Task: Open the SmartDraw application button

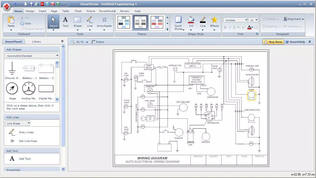Action: click(6, 6)
